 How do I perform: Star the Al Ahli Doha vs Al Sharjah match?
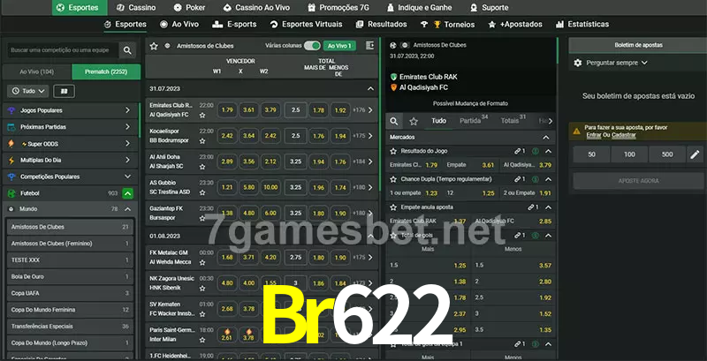coord(202,167)
